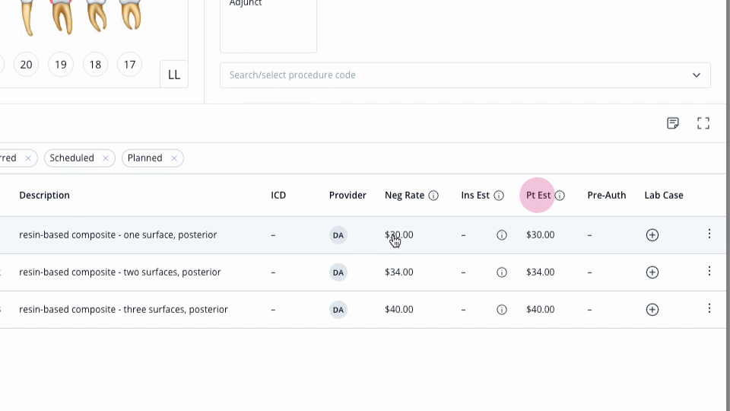Click the Lab Case column header

click(x=664, y=196)
